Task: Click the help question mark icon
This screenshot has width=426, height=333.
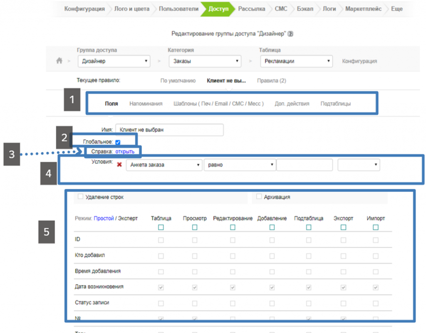Action: tap(290, 34)
